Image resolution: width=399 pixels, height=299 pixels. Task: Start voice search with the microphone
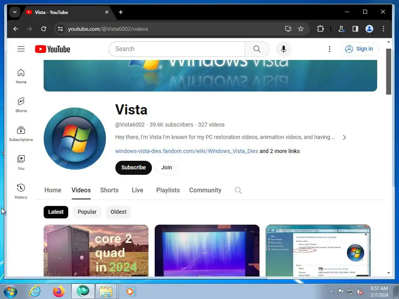point(284,49)
